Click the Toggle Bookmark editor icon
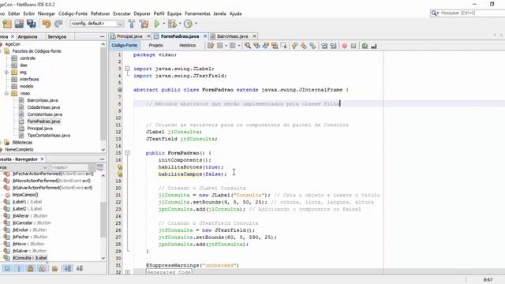Screen dimensions: 505x284 (x=312, y=46)
